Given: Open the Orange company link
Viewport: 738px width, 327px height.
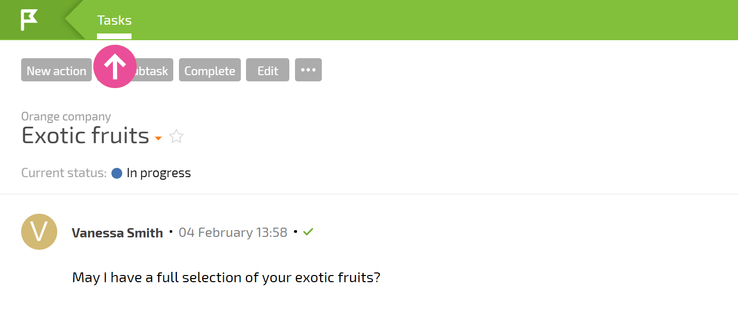Looking at the screenshot, I should coord(66,117).
